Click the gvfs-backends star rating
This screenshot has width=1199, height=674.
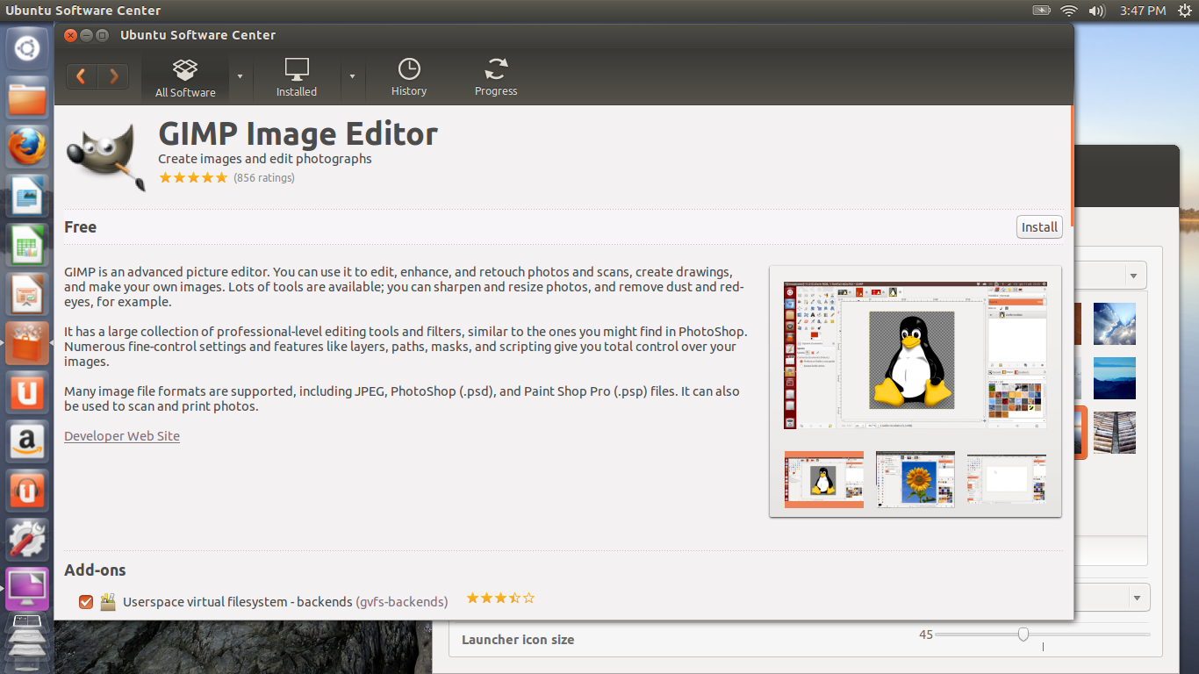(x=500, y=599)
